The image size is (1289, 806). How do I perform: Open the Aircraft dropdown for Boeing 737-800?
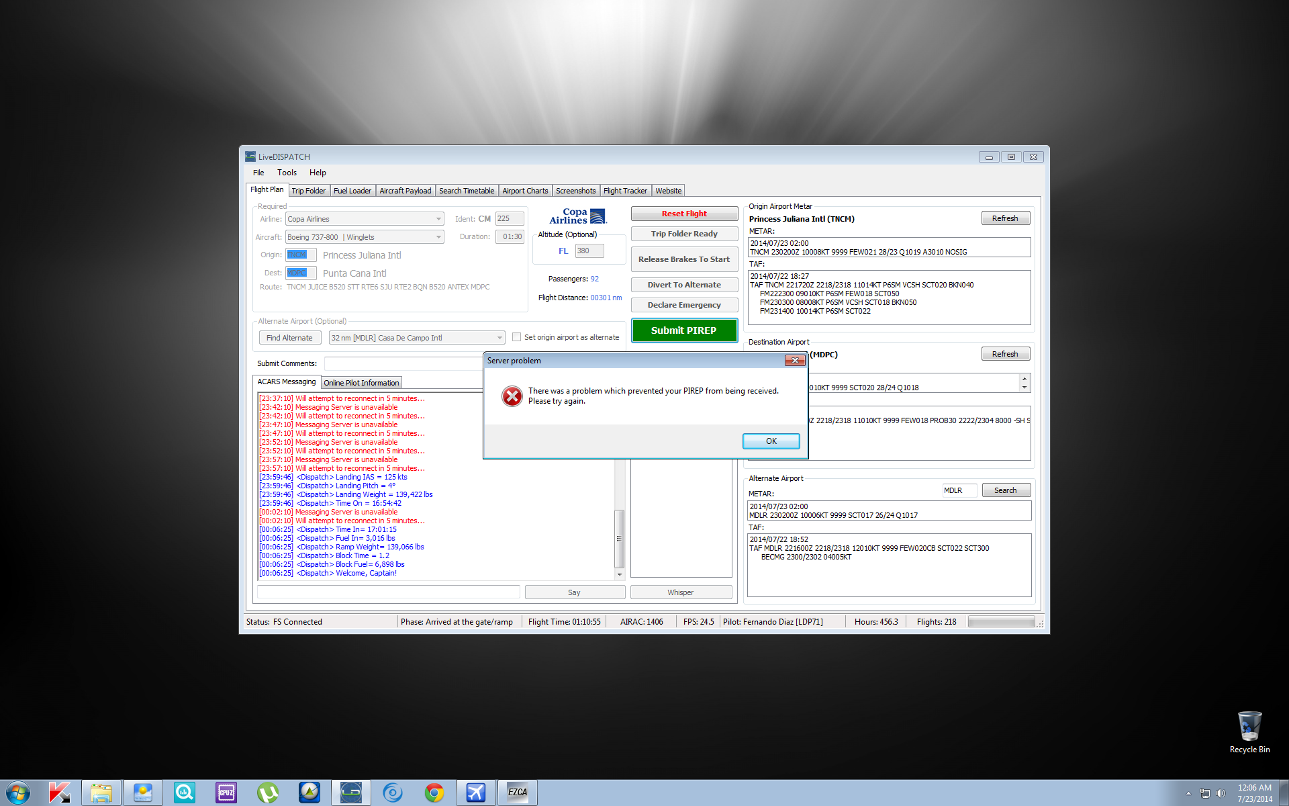pyautogui.click(x=438, y=237)
